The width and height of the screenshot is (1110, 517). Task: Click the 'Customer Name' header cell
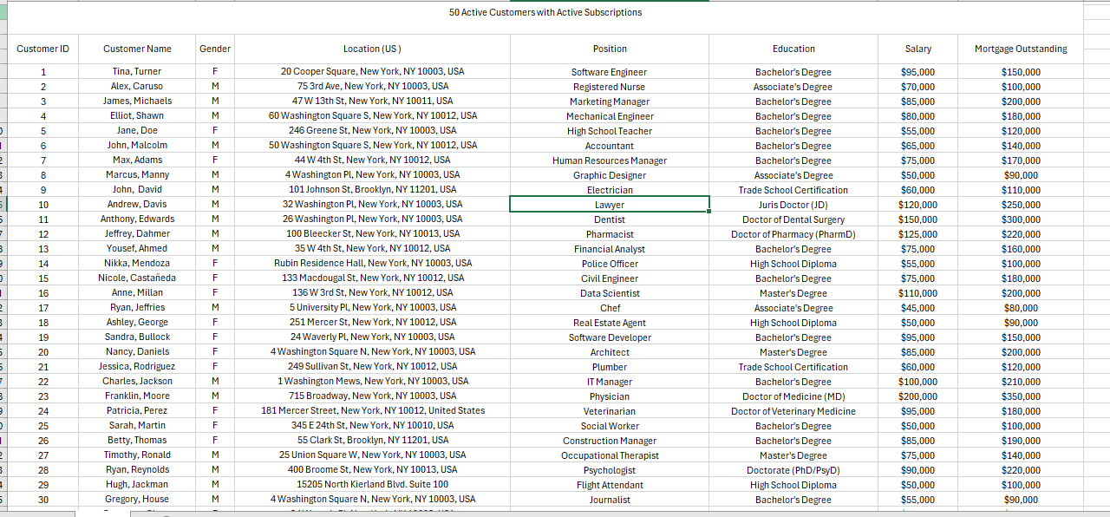point(137,49)
